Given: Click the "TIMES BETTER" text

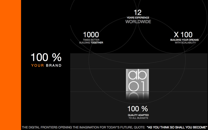Looking at the screenshot, I should tap(91, 40).
